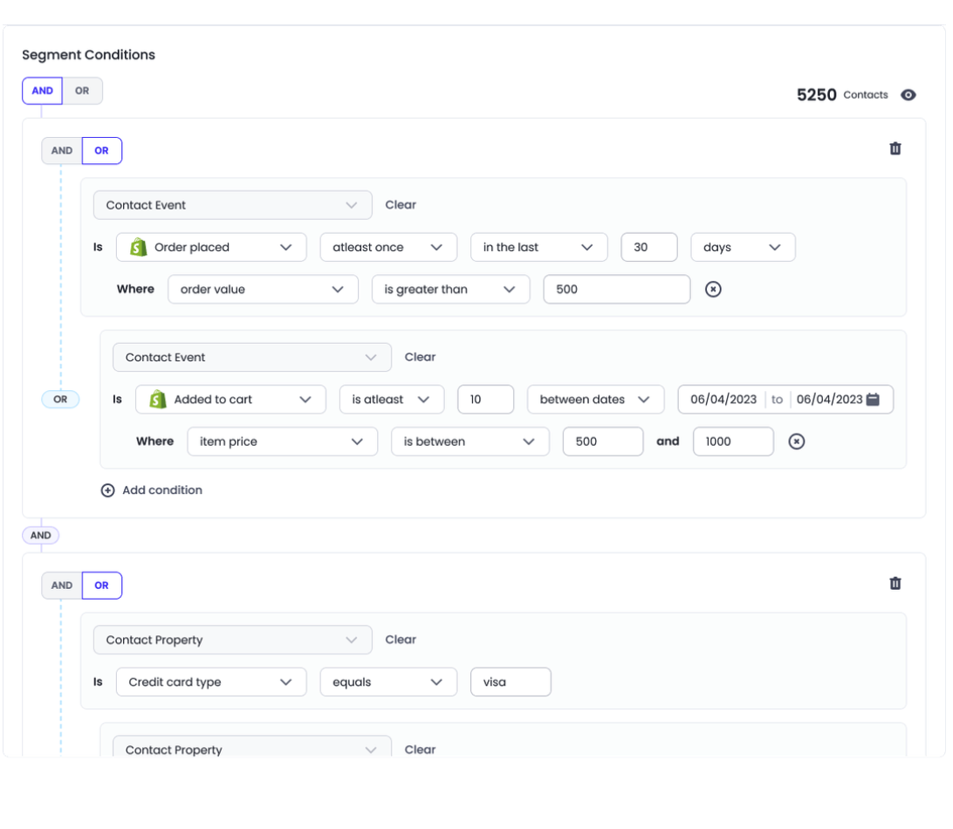
Task: Click the order value input showing 500
Action: coord(616,290)
